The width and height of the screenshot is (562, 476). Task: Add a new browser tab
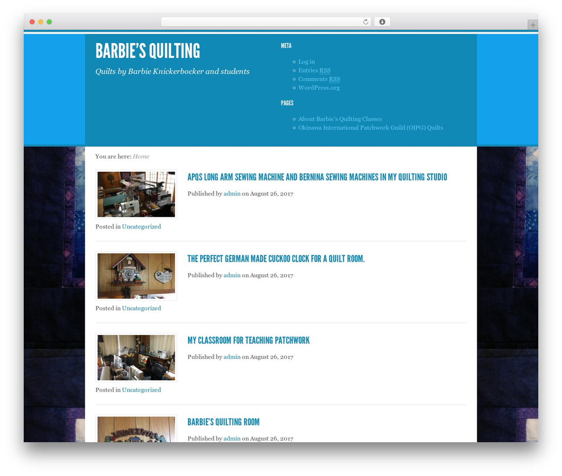[533, 25]
